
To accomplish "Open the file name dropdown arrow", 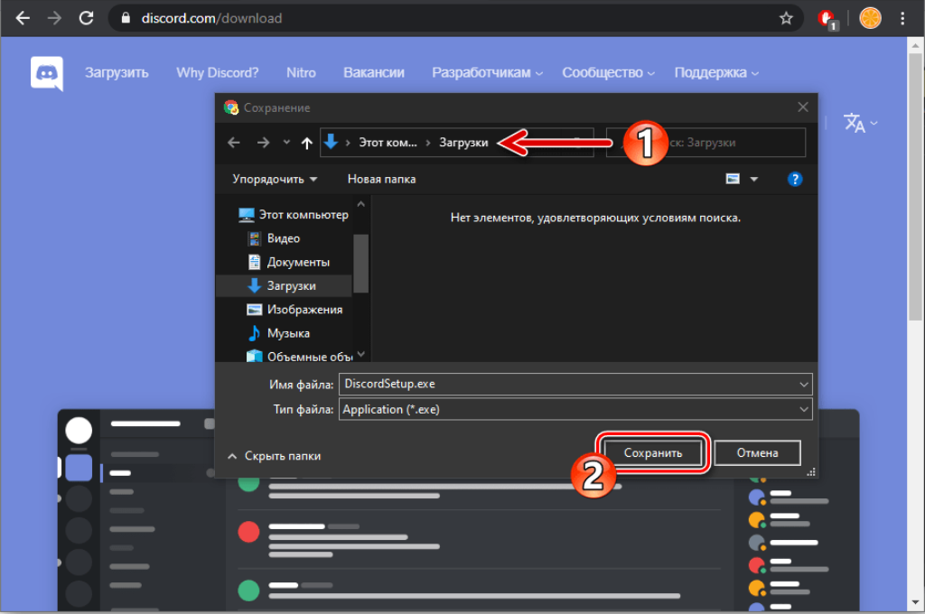I will [803, 385].
